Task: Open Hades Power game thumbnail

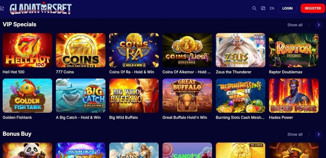Action: tap(294, 96)
